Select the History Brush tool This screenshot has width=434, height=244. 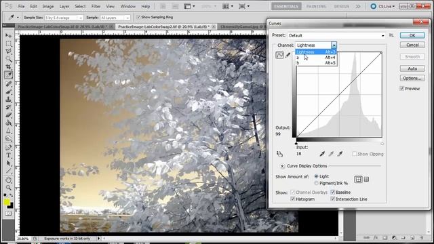8,107
